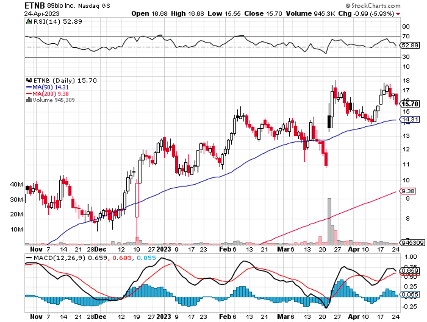The image size is (427, 322).
Task: Click the '24-Apr-2023' date label
Action: click(x=42, y=14)
